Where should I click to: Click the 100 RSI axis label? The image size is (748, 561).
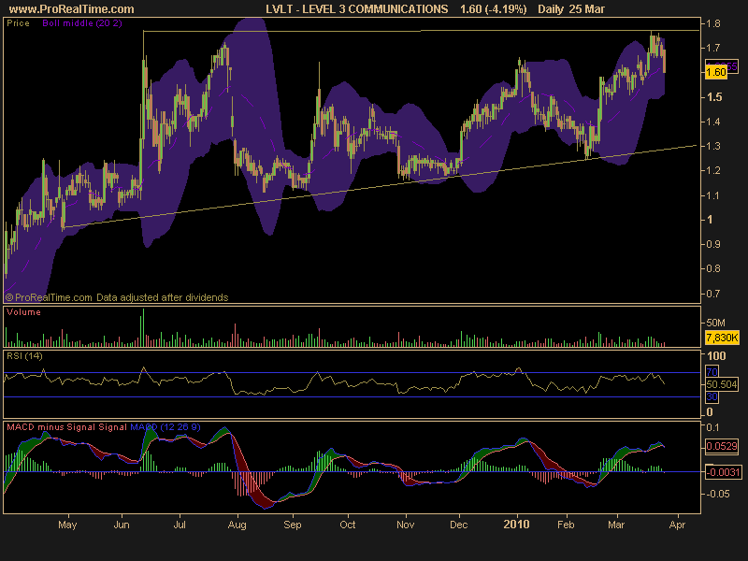coord(716,356)
